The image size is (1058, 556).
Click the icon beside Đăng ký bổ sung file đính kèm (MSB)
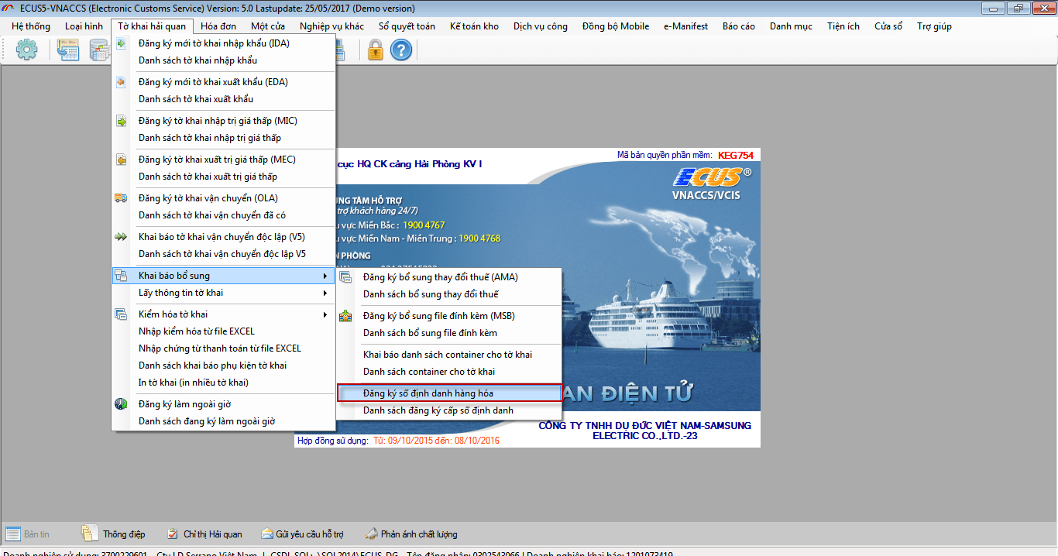[x=345, y=316]
